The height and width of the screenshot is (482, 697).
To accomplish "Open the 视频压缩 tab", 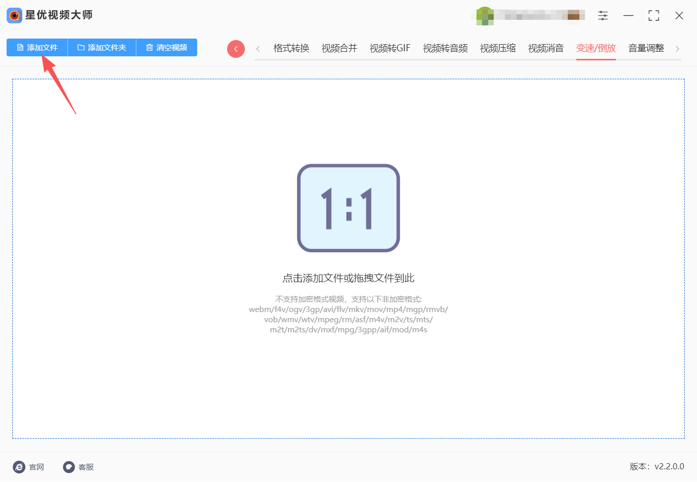I will (x=498, y=48).
